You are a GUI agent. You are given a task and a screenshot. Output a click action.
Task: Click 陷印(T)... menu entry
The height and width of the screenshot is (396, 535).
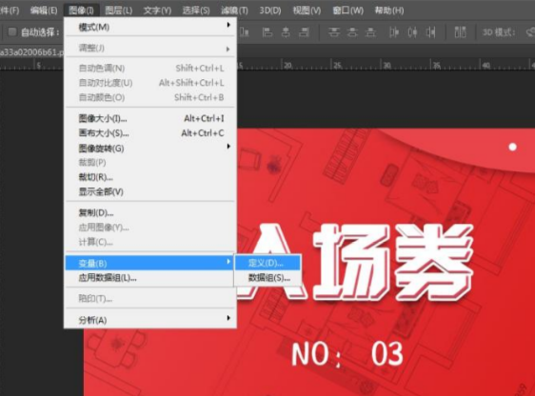click(150, 299)
